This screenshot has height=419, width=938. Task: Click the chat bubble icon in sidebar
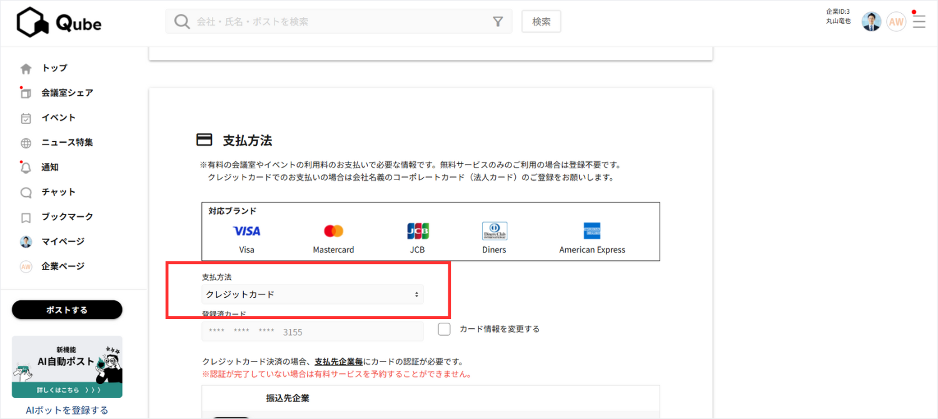[x=26, y=193]
